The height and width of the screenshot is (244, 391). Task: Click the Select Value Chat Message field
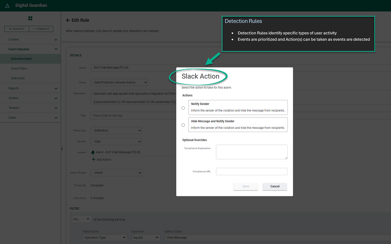(278, 237)
